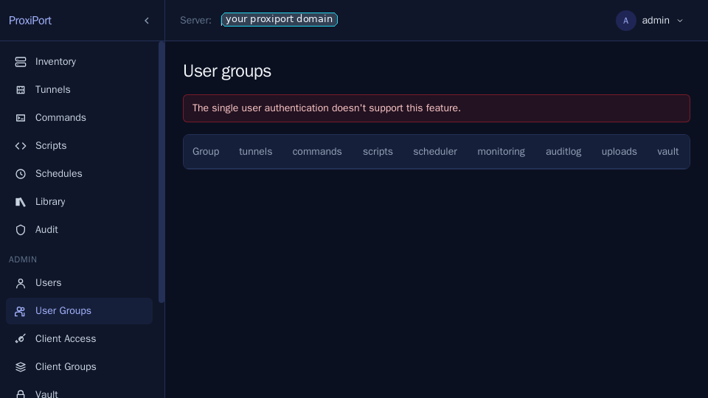Click the Vault lock icon
708x398 pixels.
(21, 394)
